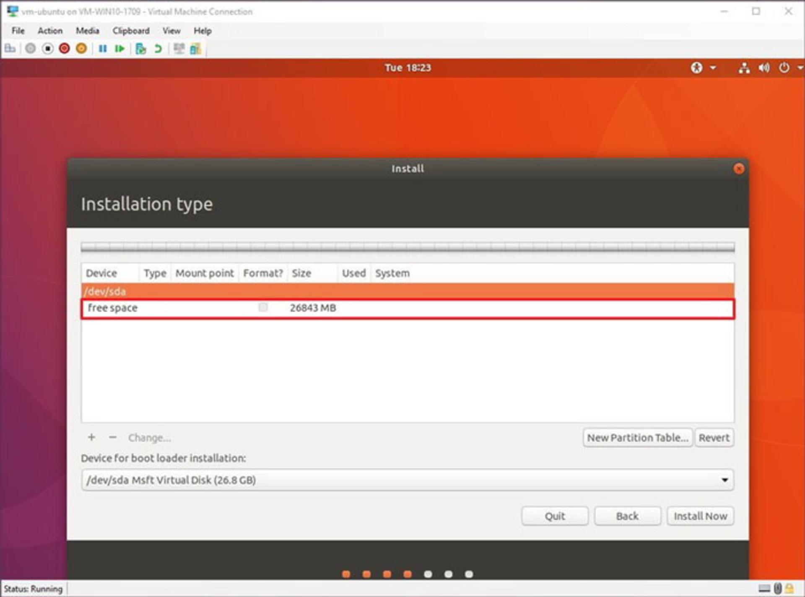The image size is (805, 597).
Task: Open the Action menu
Action: click(x=50, y=31)
